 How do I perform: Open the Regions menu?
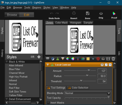pos(37,8)
